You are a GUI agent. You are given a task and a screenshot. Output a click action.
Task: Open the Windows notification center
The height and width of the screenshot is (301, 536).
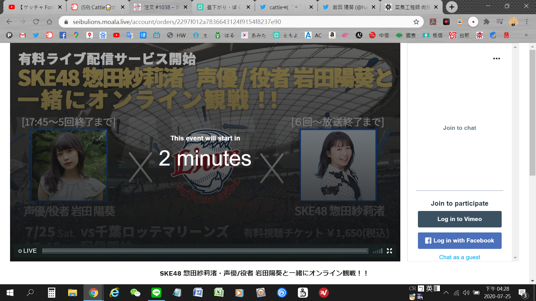pyautogui.click(x=523, y=293)
